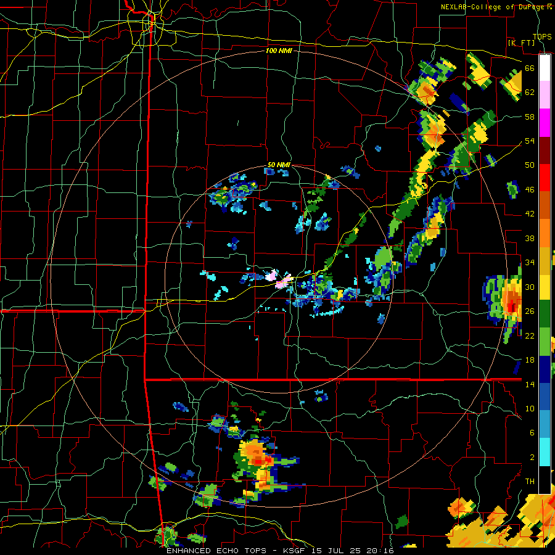Click the 30 legend value
Viewport: 555px width, 555px height.
click(x=530, y=287)
